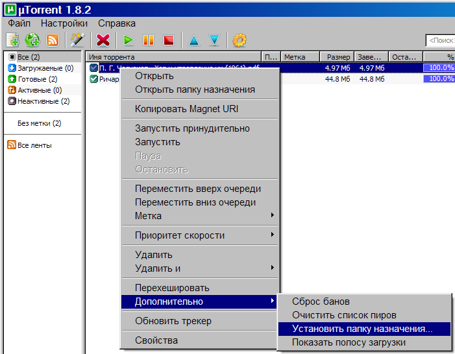
Task: Click the red X Remove torrent icon
Action: pos(103,40)
